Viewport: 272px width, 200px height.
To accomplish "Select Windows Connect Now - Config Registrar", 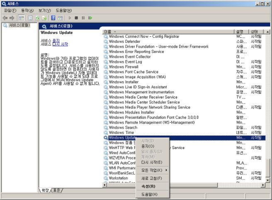I will pos(144,36).
